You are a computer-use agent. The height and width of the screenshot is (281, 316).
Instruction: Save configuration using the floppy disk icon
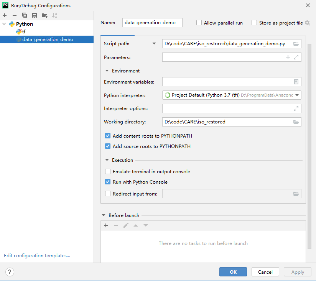pyautogui.click(x=35, y=15)
